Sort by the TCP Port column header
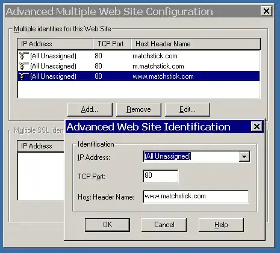Image resolution: width=280 pixels, height=253 pixels. [112, 44]
